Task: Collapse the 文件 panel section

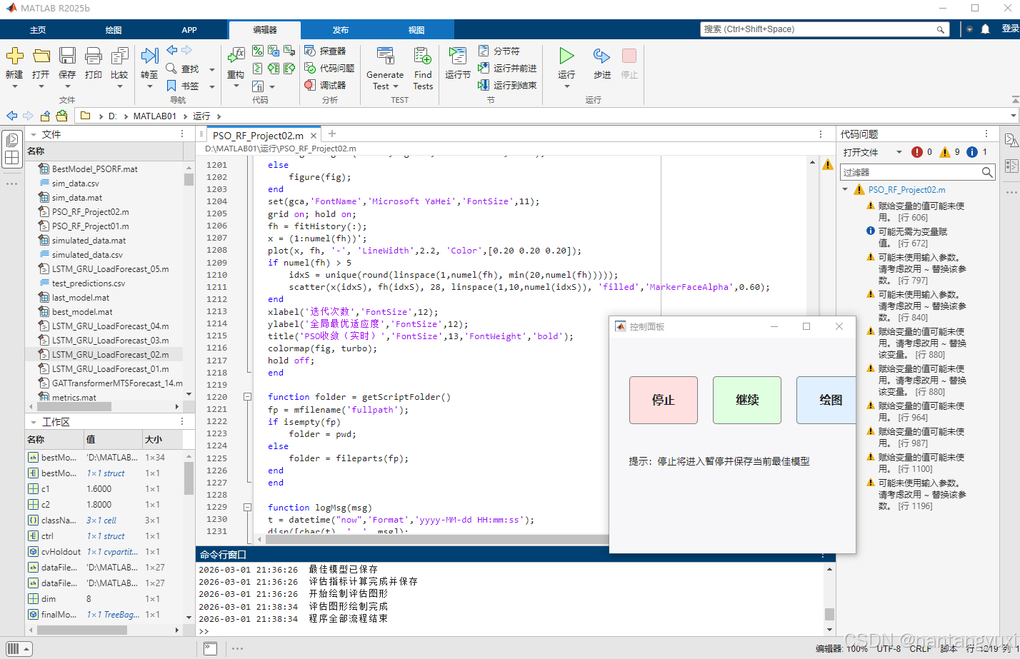Action: coord(33,134)
